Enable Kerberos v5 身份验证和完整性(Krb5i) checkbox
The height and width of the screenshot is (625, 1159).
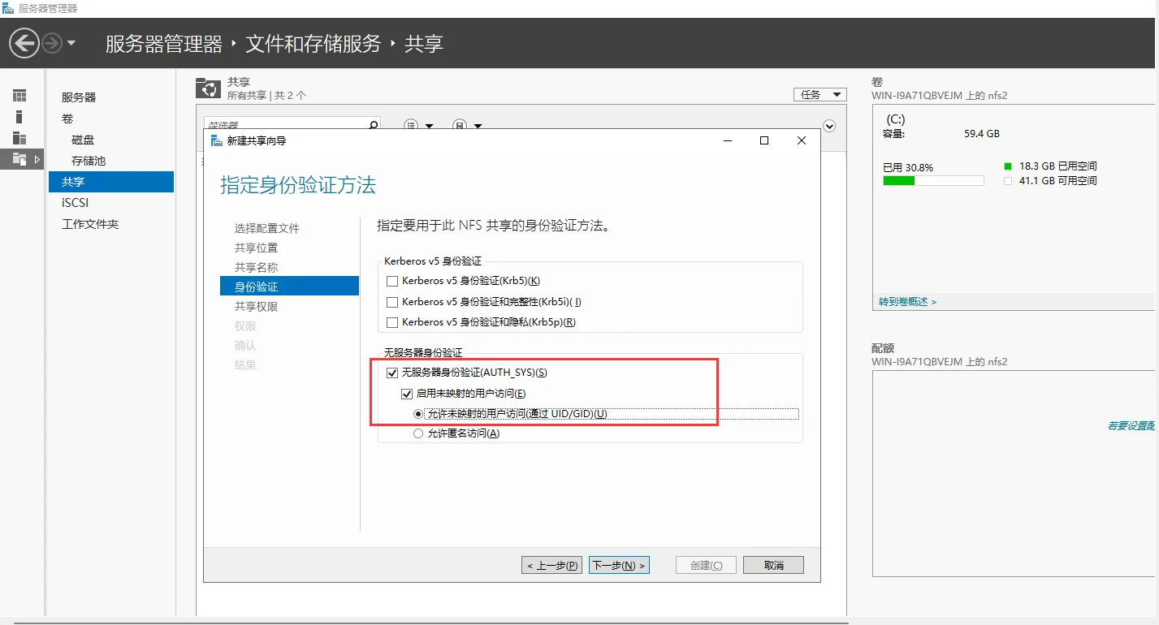coord(393,302)
